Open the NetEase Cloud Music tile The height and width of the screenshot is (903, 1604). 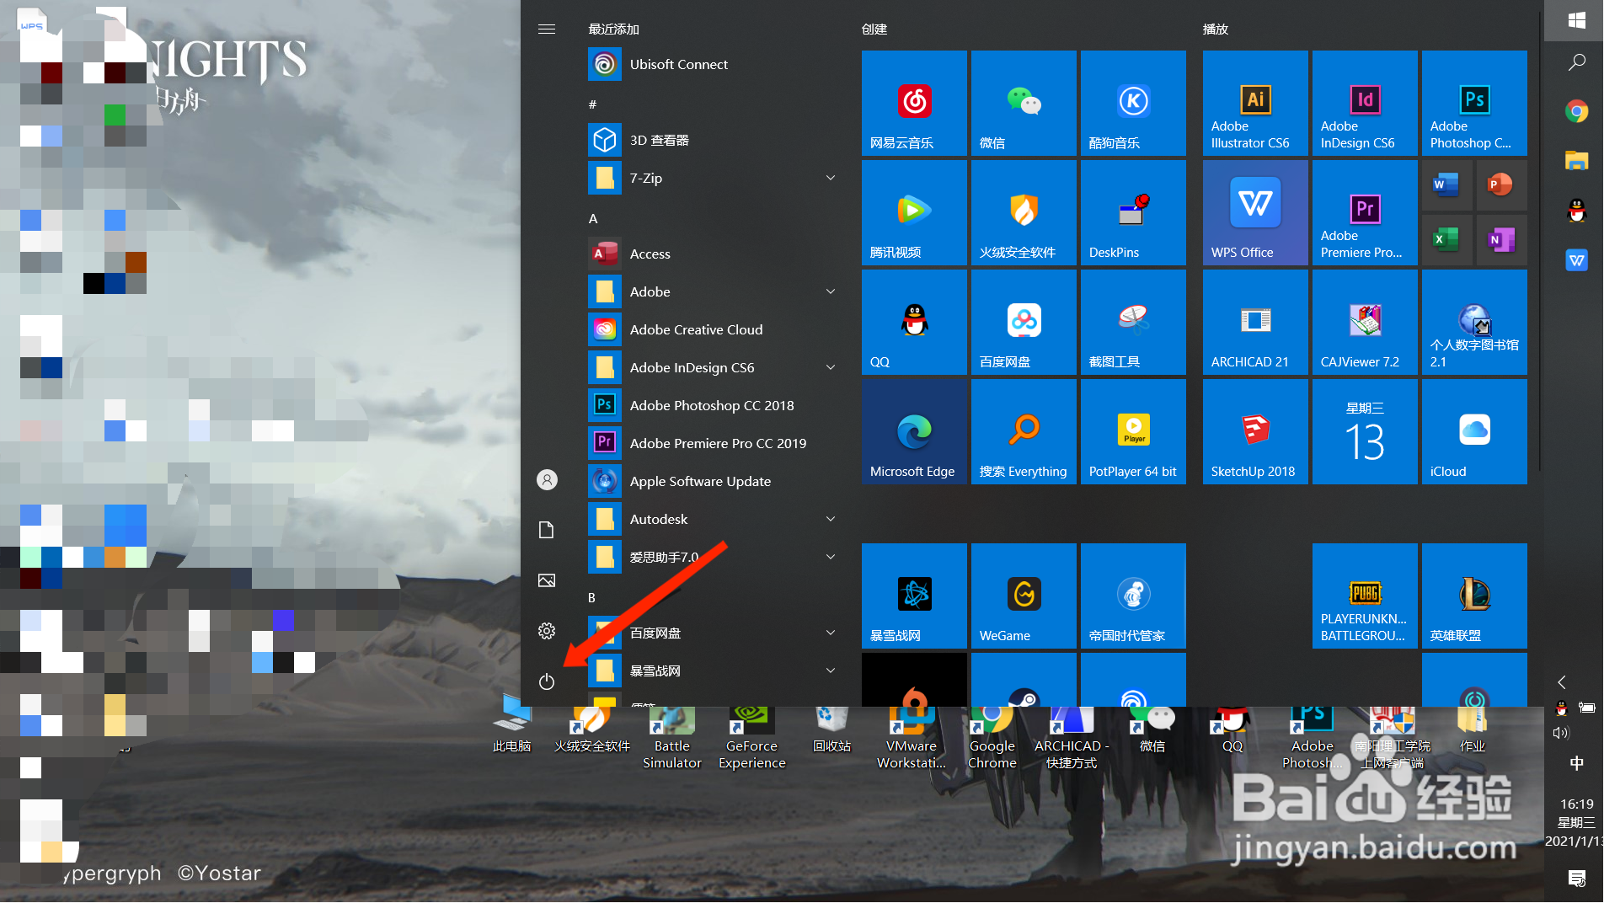point(914,103)
